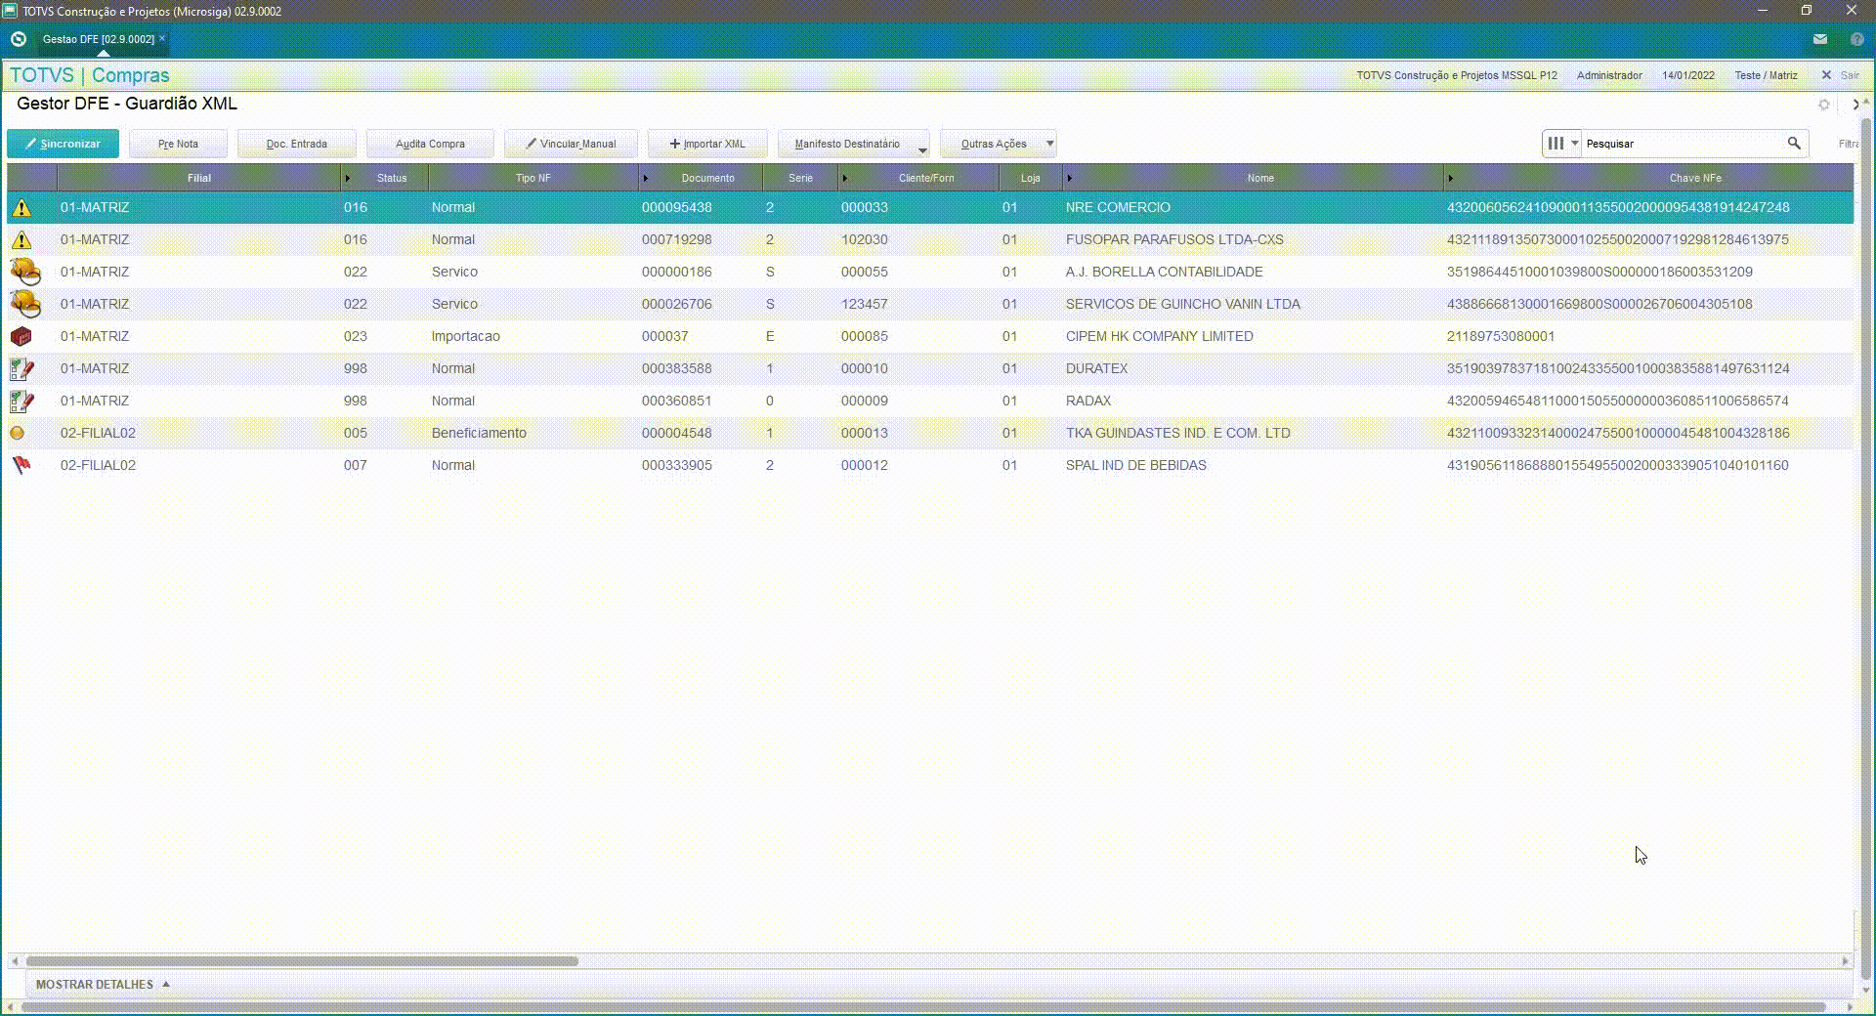The width and height of the screenshot is (1876, 1016).
Task: Click the grid scrollbar left arrow
Action: click(x=14, y=961)
